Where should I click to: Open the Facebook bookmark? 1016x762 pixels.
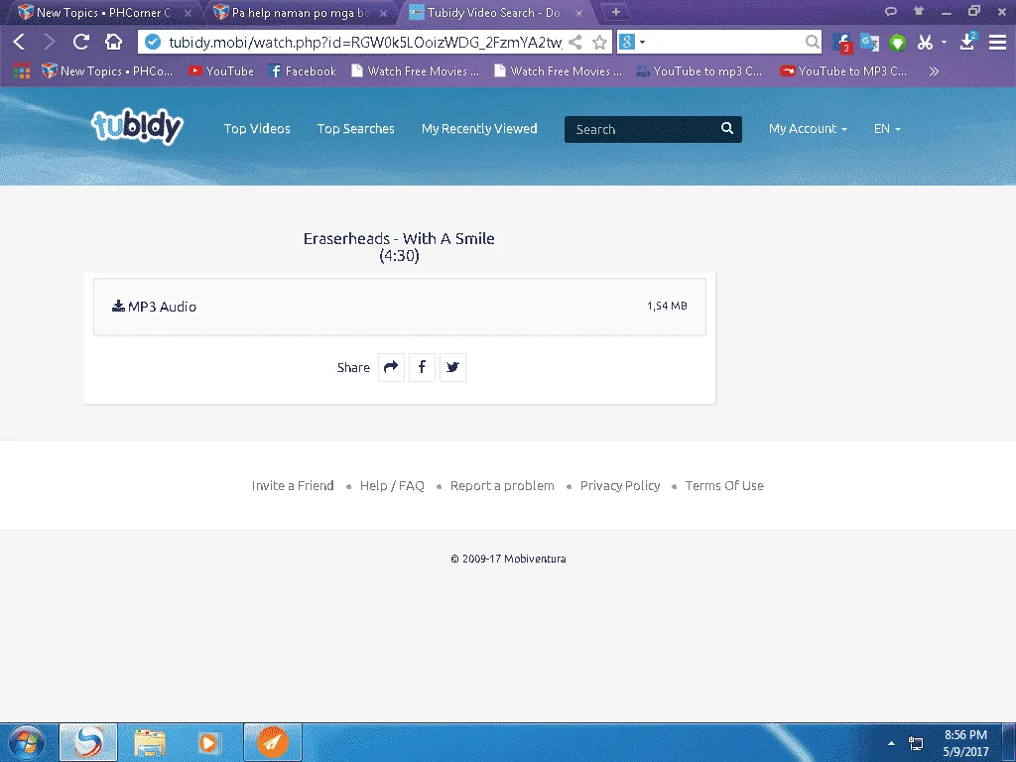(x=303, y=71)
